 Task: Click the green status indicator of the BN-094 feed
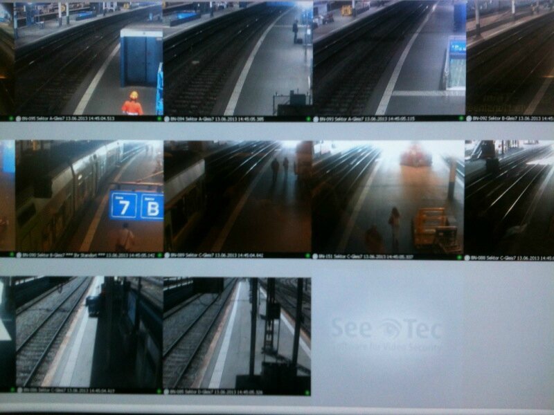click(308, 119)
